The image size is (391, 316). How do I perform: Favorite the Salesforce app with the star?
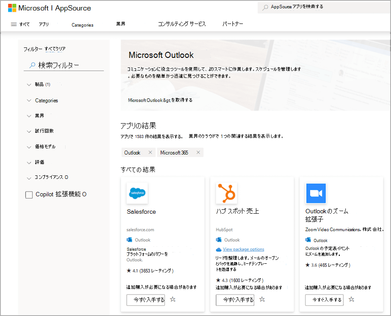172,299
